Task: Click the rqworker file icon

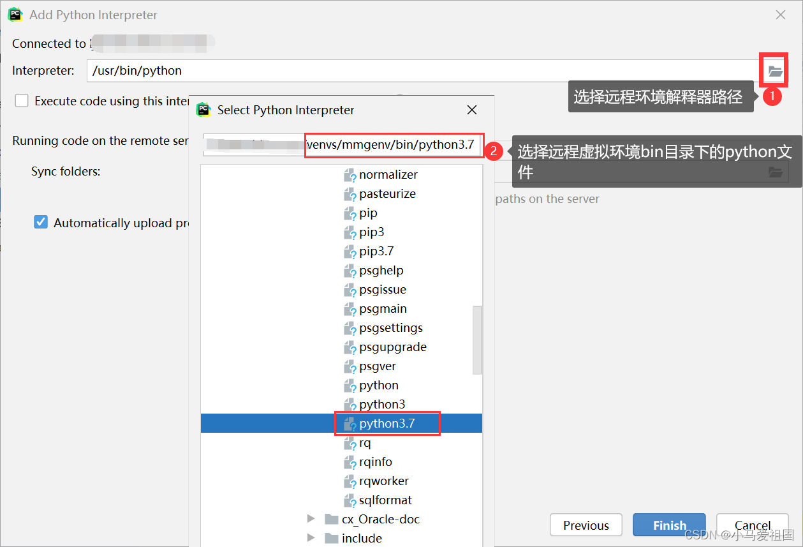Action: [350, 481]
